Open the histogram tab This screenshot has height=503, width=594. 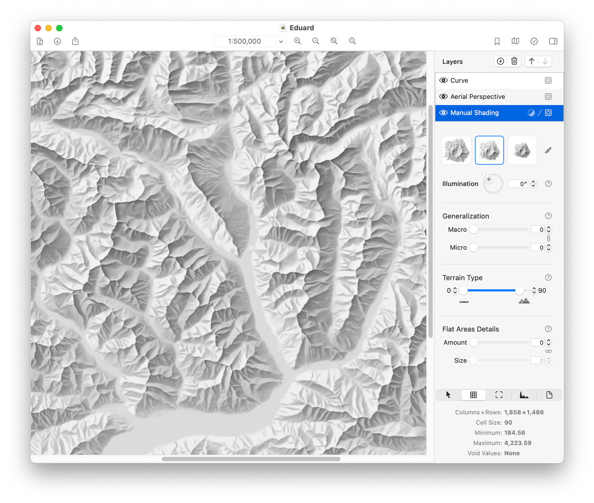(524, 395)
